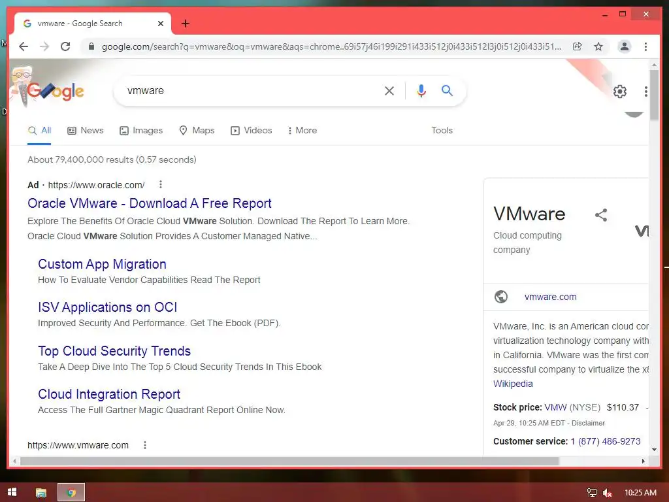Start voice search with microphone
The height and width of the screenshot is (502, 669).
(x=421, y=90)
